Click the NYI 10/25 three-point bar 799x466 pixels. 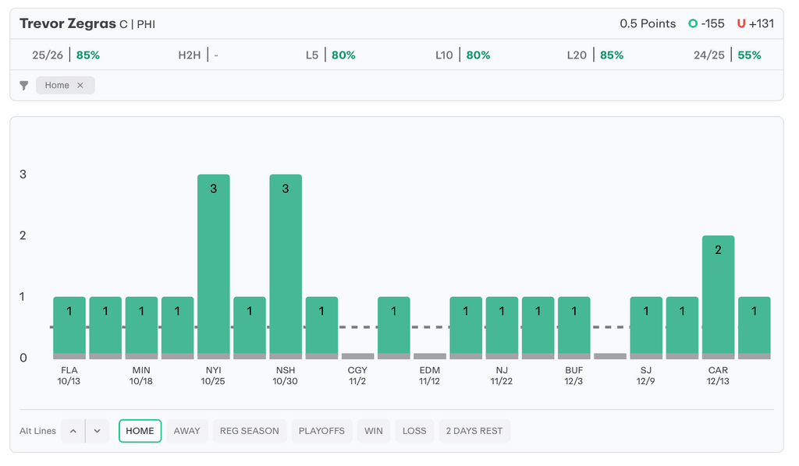[x=213, y=265]
